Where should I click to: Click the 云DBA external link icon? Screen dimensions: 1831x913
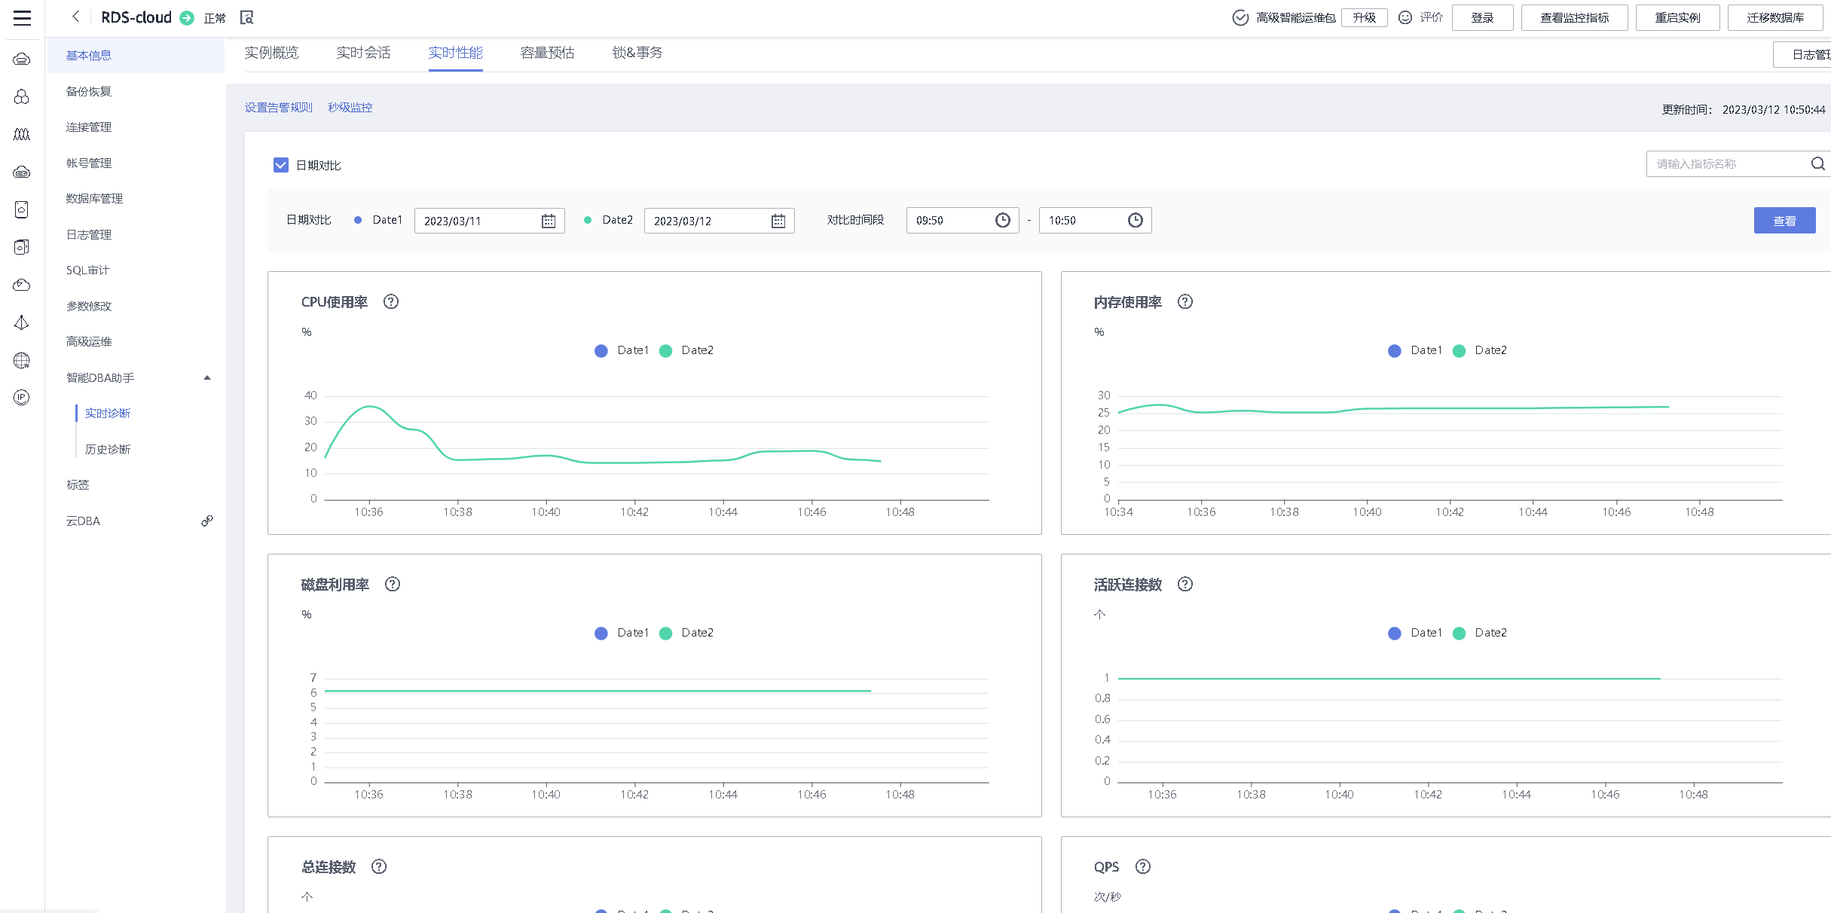click(207, 521)
